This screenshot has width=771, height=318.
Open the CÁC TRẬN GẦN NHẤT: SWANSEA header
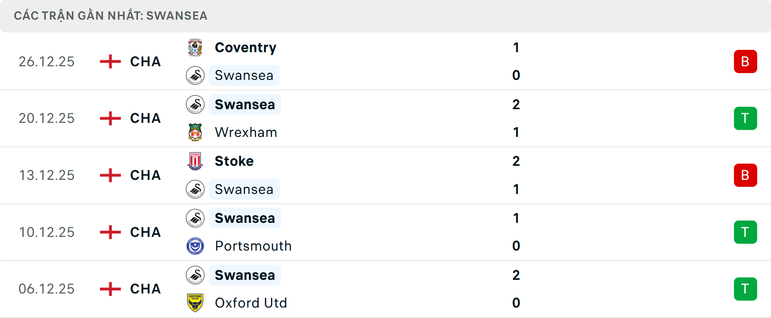click(110, 16)
